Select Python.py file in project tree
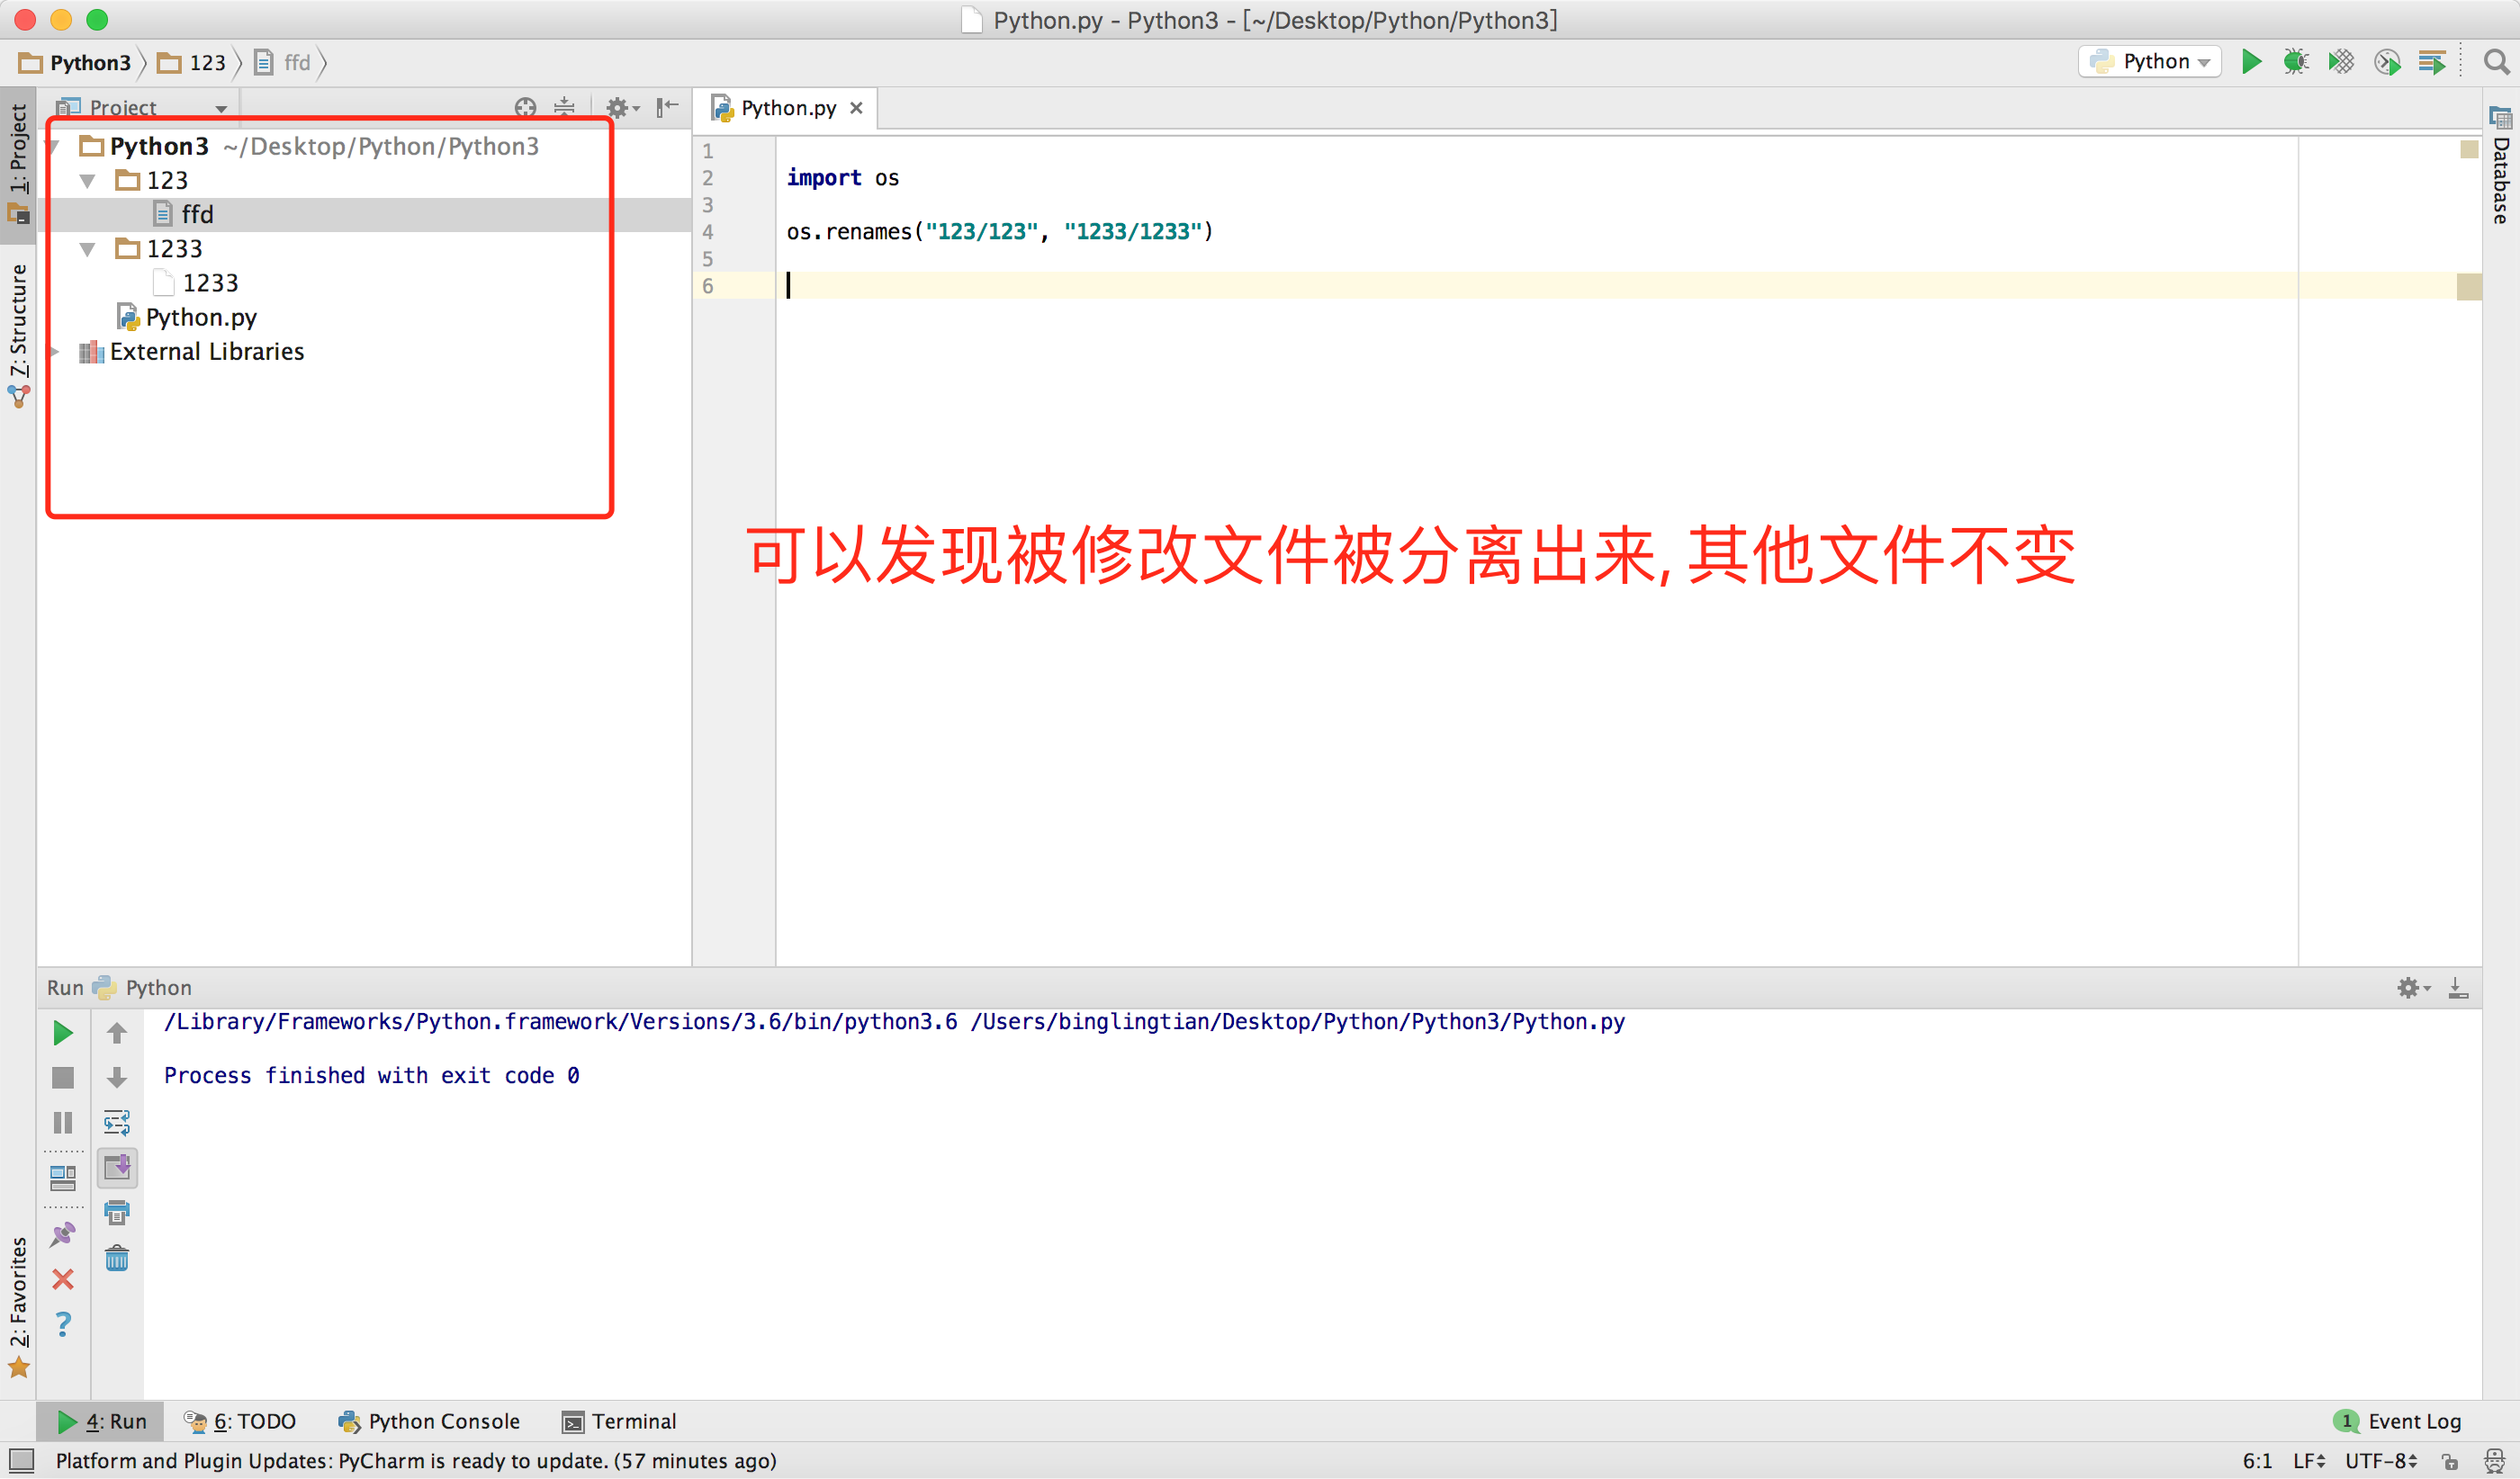The image size is (2520, 1479). coord(200,318)
